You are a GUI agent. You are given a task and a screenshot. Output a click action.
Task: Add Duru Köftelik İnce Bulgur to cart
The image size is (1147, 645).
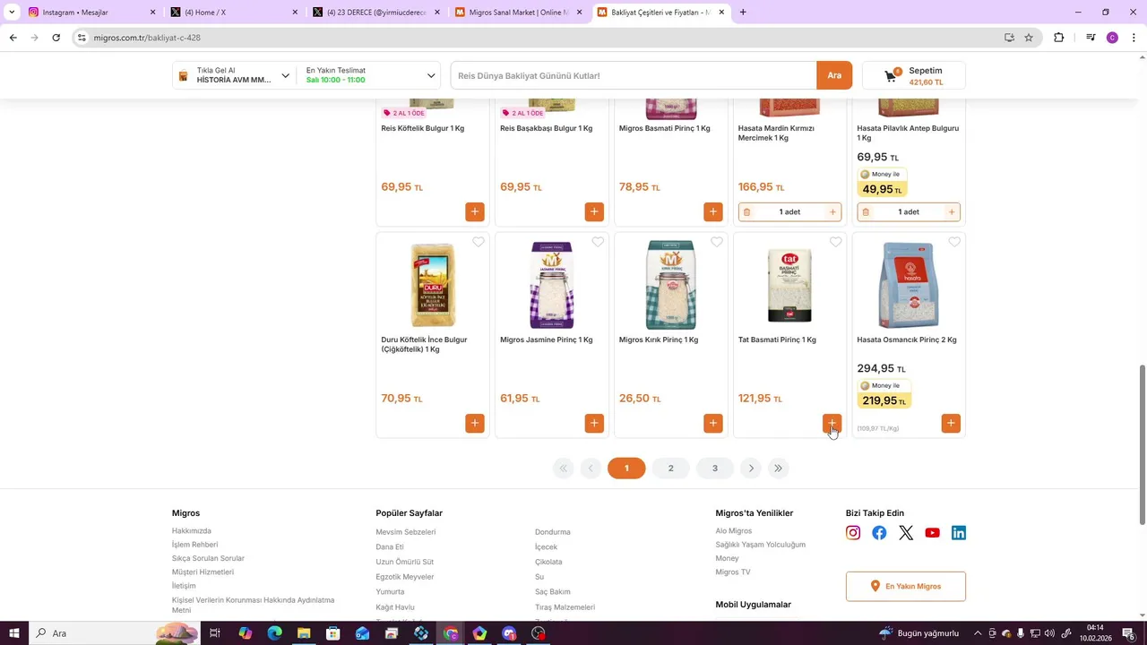pyautogui.click(x=475, y=423)
